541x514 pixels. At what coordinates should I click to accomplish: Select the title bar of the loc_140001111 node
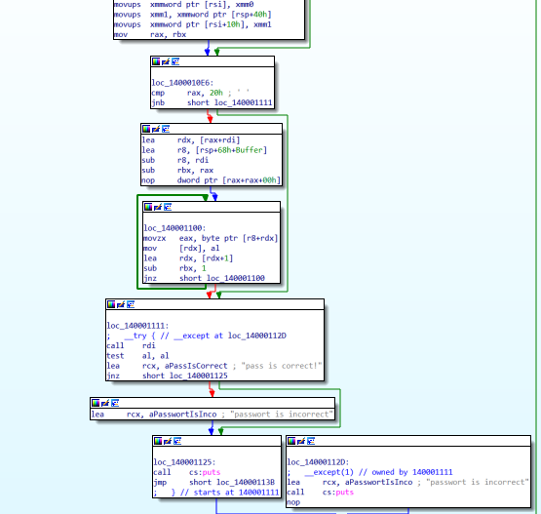[x=215, y=304]
